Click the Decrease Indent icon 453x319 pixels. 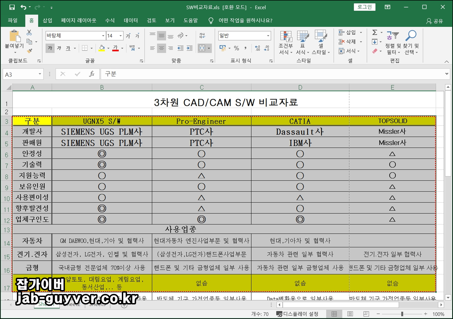pyautogui.click(x=180, y=48)
